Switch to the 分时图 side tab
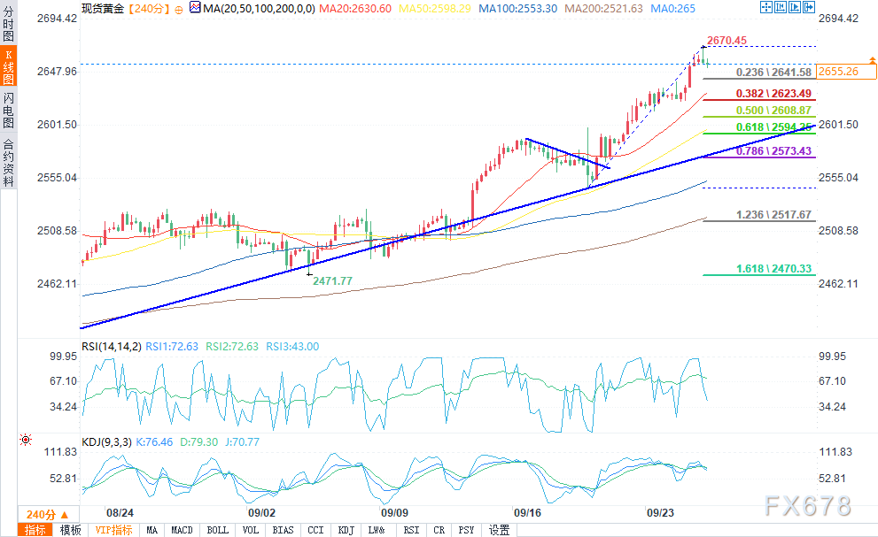This screenshot has width=878, height=537. pos(9,26)
